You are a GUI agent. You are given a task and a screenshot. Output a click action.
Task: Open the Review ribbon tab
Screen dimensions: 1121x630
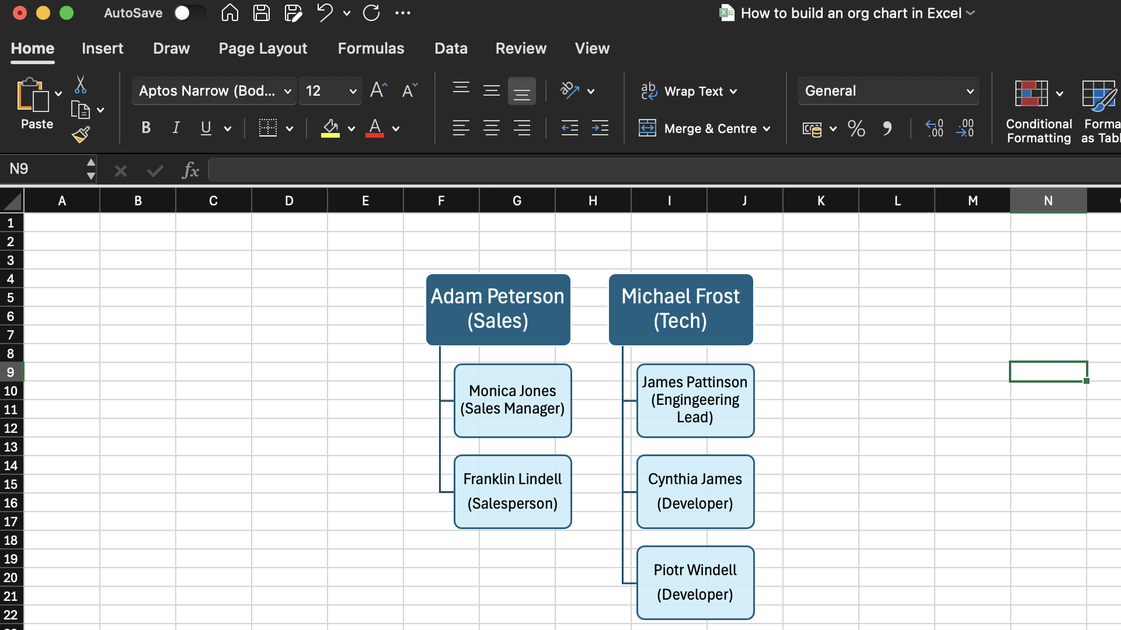pos(520,48)
